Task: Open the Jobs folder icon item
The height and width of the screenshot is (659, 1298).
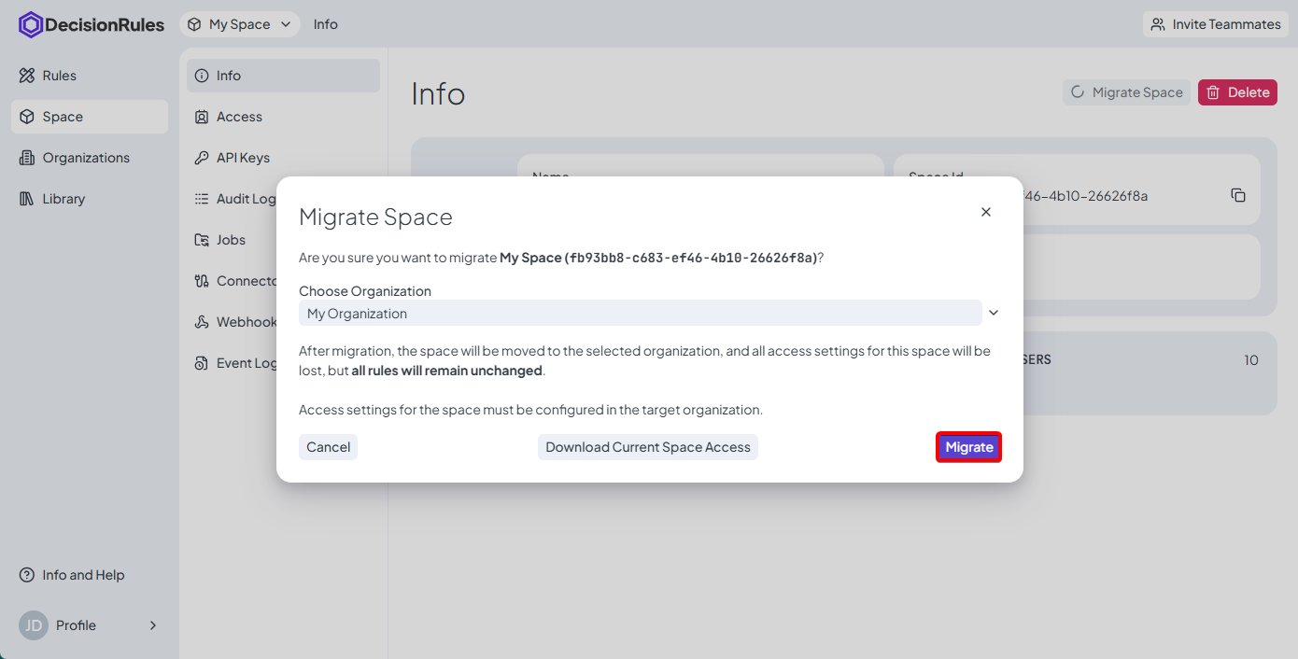Action: click(202, 240)
